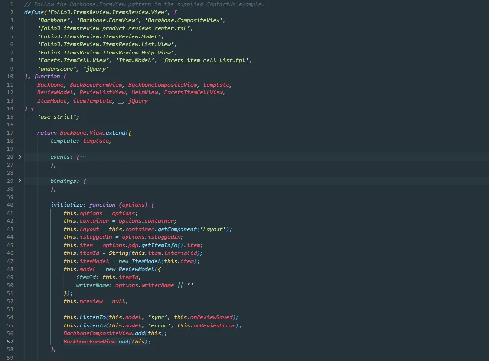Click BackboneFormView.add on line 57
Viewport: 489px width, 361px height.
pyautogui.click(x=96, y=342)
